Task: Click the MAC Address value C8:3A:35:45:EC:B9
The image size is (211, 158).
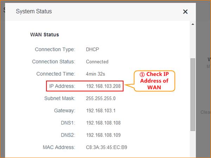Action: click(x=106, y=147)
